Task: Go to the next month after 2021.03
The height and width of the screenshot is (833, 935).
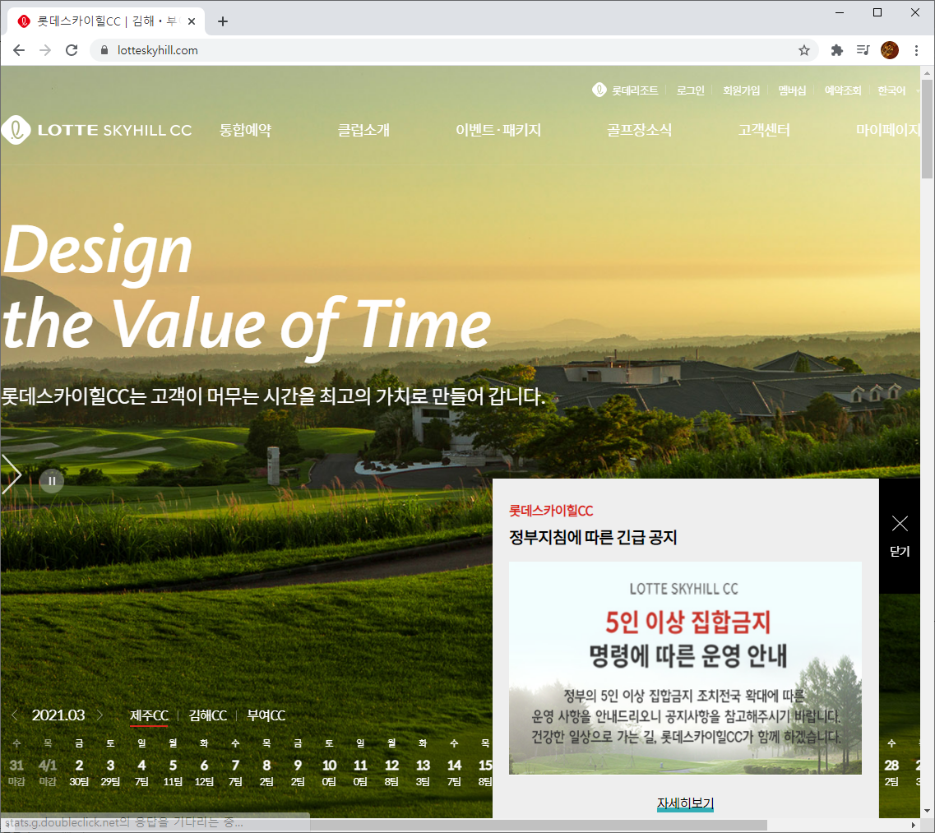Action: [100, 715]
